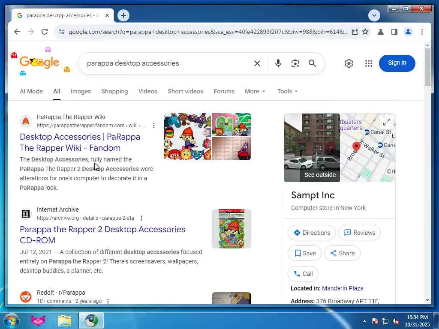Image resolution: width=439 pixels, height=329 pixels.
Task: Open the Windows Start button
Action: pyautogui.click(x=11, y=320)
